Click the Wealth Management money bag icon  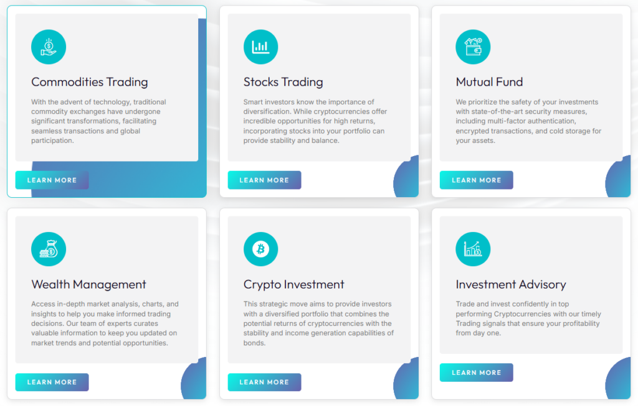pyautogui.click(x=49, y=249)
